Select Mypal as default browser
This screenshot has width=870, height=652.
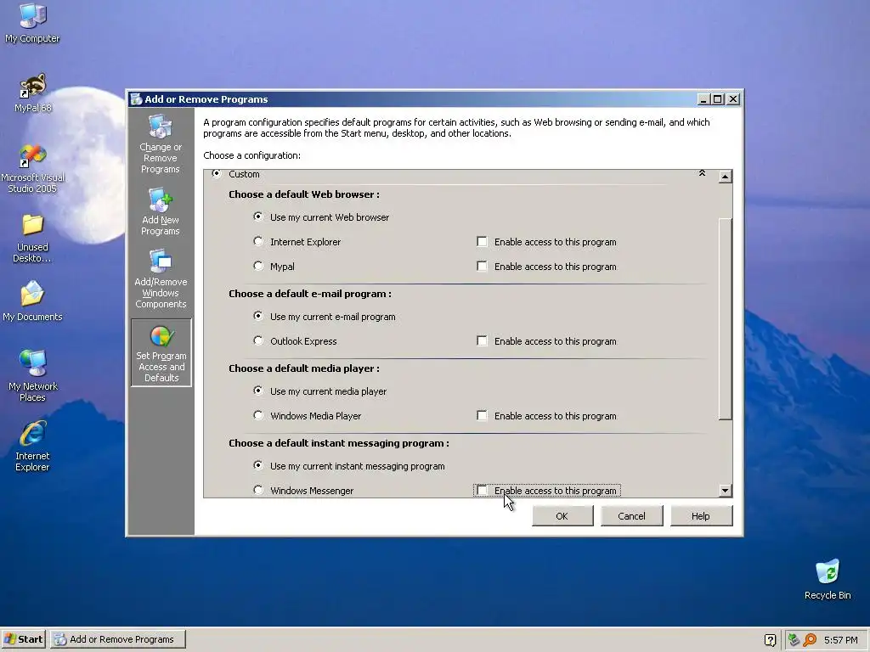coord(258,266)
